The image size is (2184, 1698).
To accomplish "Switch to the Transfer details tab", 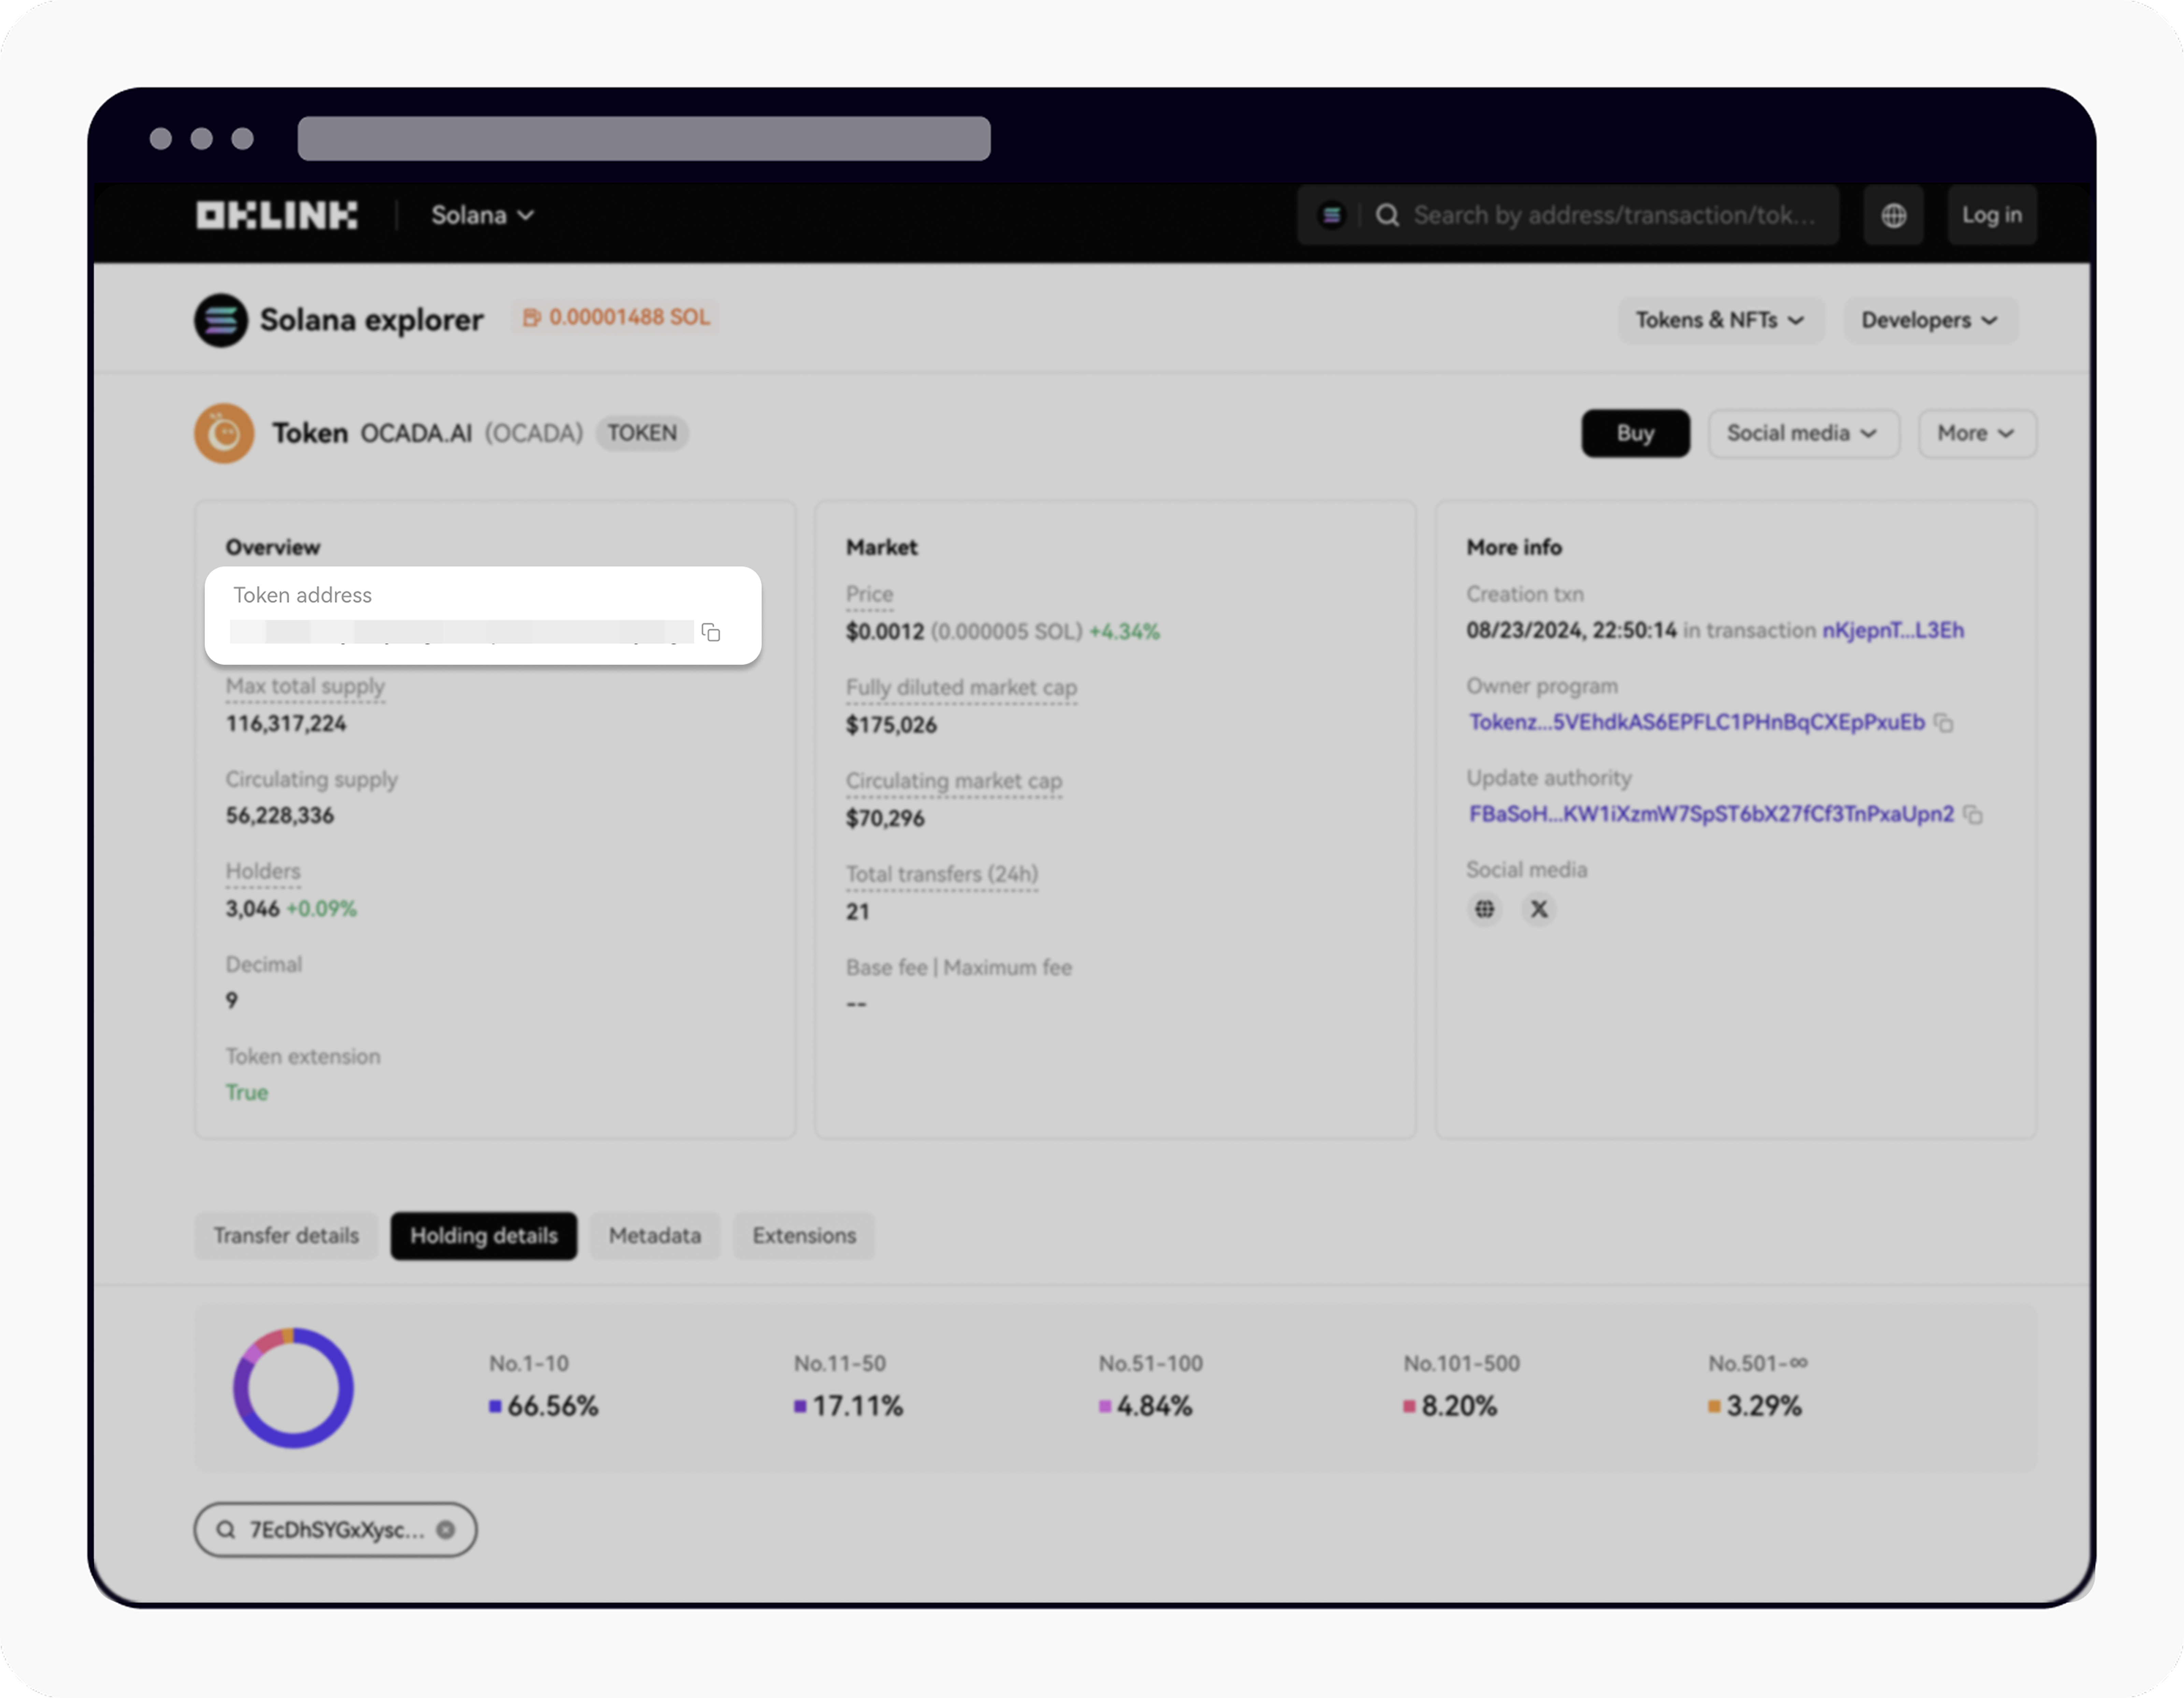I will [x=286, y=1235].
